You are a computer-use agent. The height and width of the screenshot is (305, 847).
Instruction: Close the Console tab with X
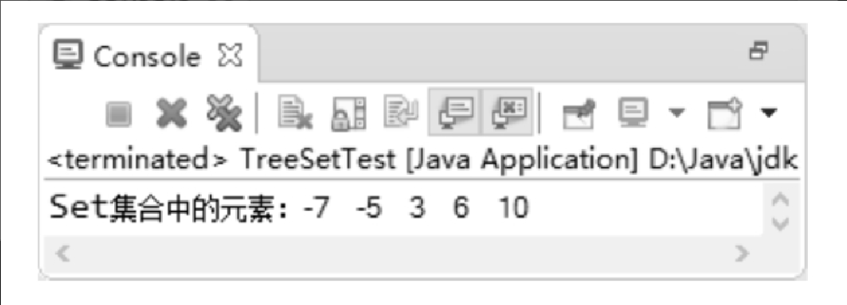point(229,56)
